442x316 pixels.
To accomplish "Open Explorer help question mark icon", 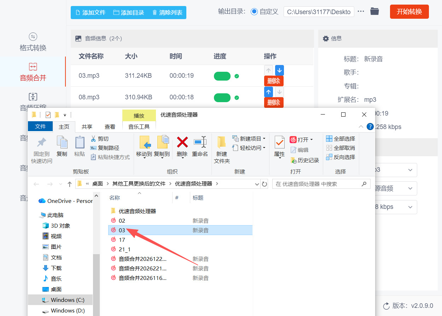I will [370, 127].
